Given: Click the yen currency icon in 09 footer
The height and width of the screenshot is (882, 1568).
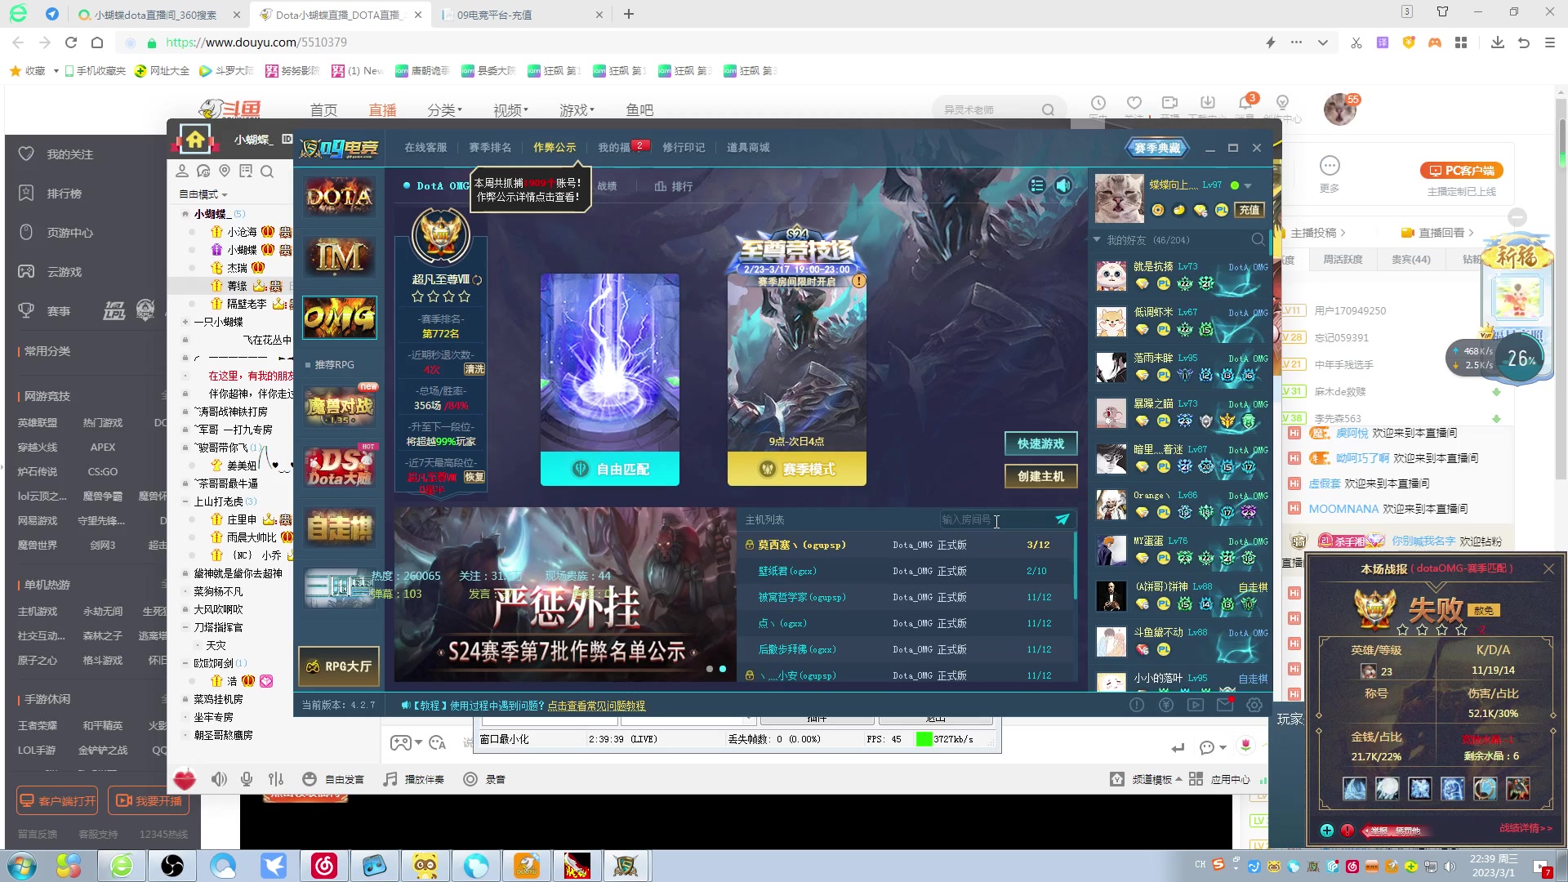Looking at the screenshot, I should coord(1166,705).
